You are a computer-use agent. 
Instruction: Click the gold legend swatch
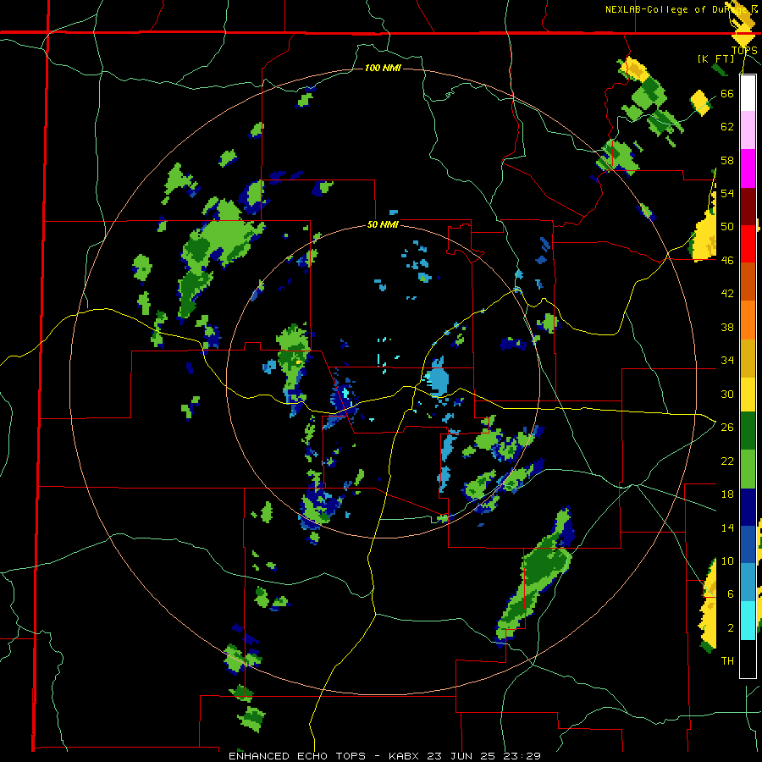coord(748,357)
